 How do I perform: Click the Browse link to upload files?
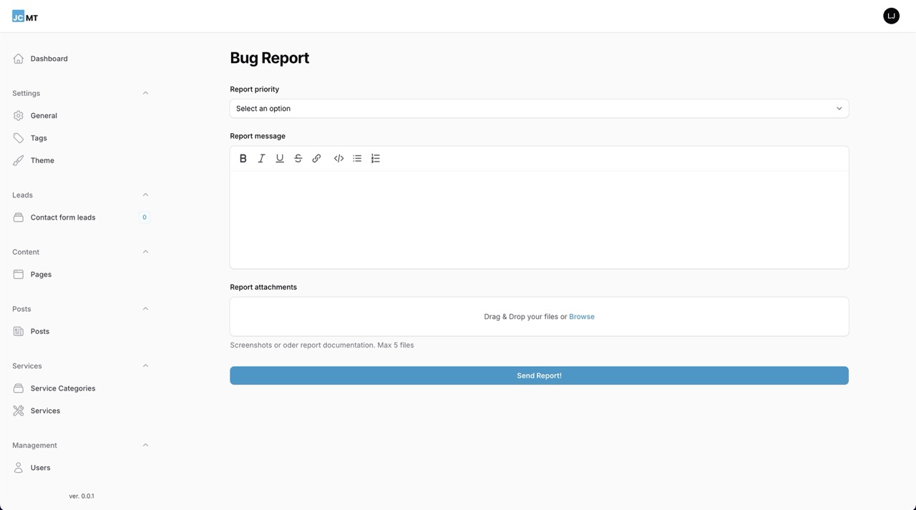tap(581, 316)
